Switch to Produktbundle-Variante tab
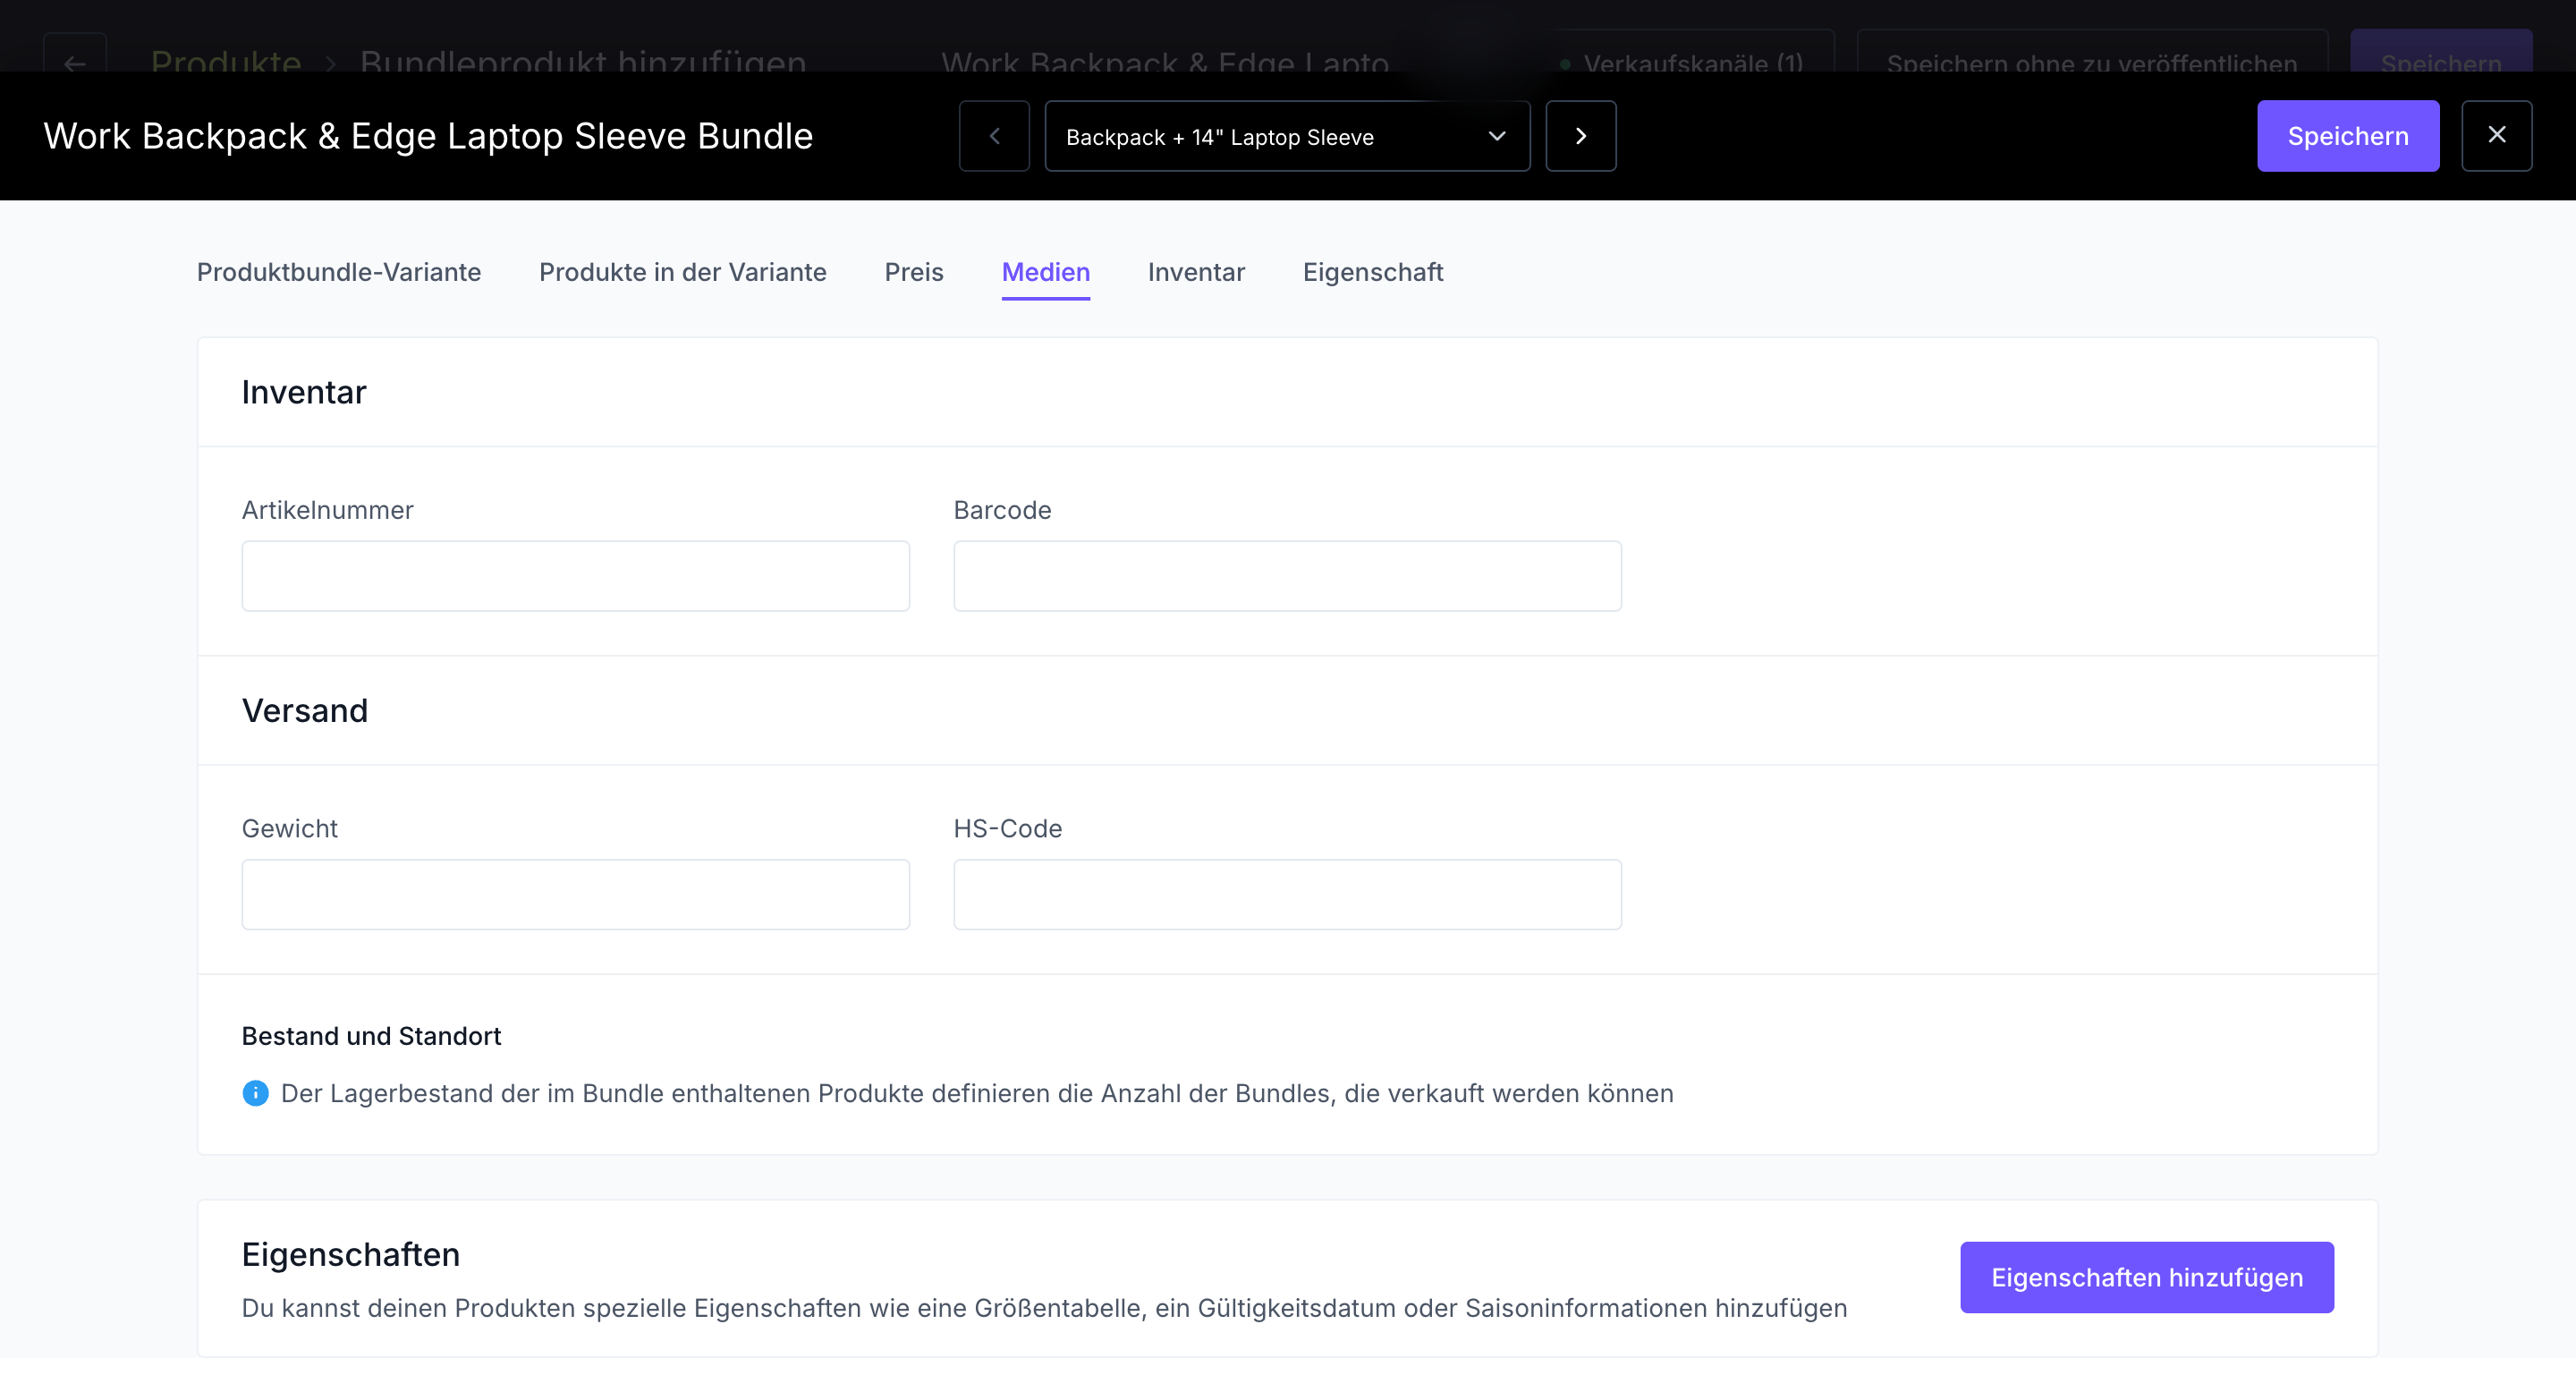Screen dimensions: 2576x1392 point(339,272)
